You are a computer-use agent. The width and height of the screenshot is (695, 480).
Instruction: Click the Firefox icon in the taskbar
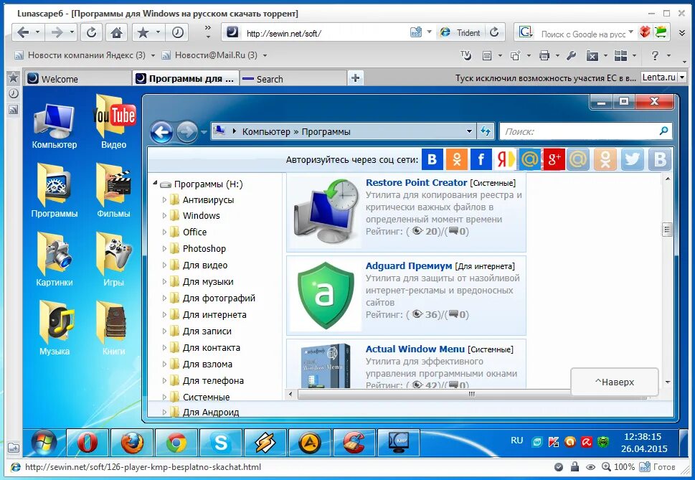[x=132, y=442]
